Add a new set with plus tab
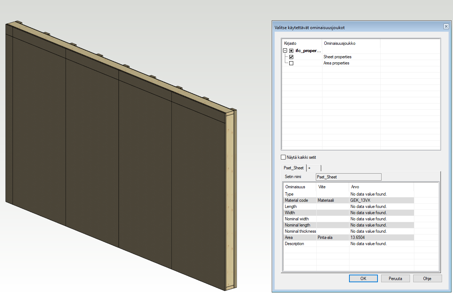The image size is (453, 295). click(313, 168)
